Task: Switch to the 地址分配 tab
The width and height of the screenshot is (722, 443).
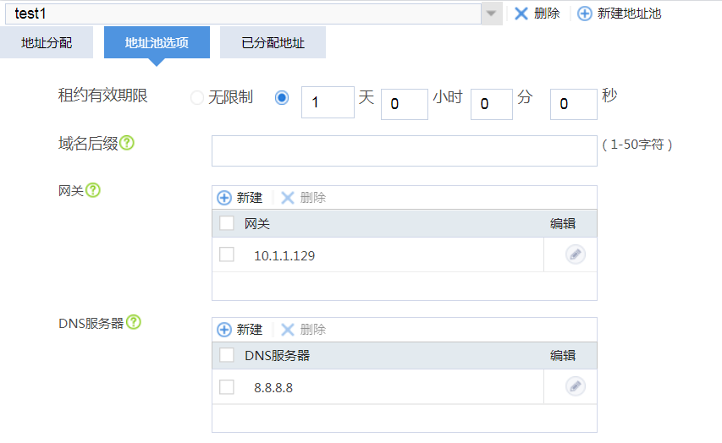Action: click(x=47, y=42)
